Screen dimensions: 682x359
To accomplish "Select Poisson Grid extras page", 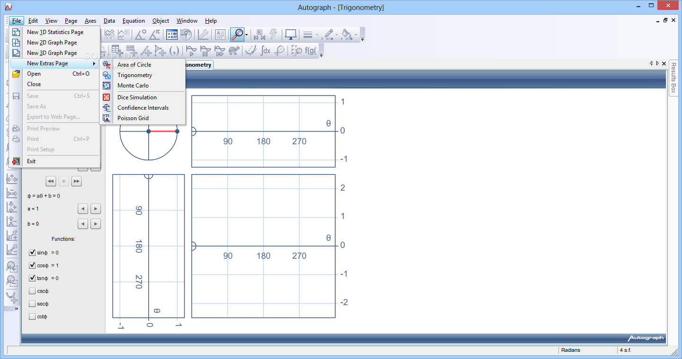I will (143, 118).
